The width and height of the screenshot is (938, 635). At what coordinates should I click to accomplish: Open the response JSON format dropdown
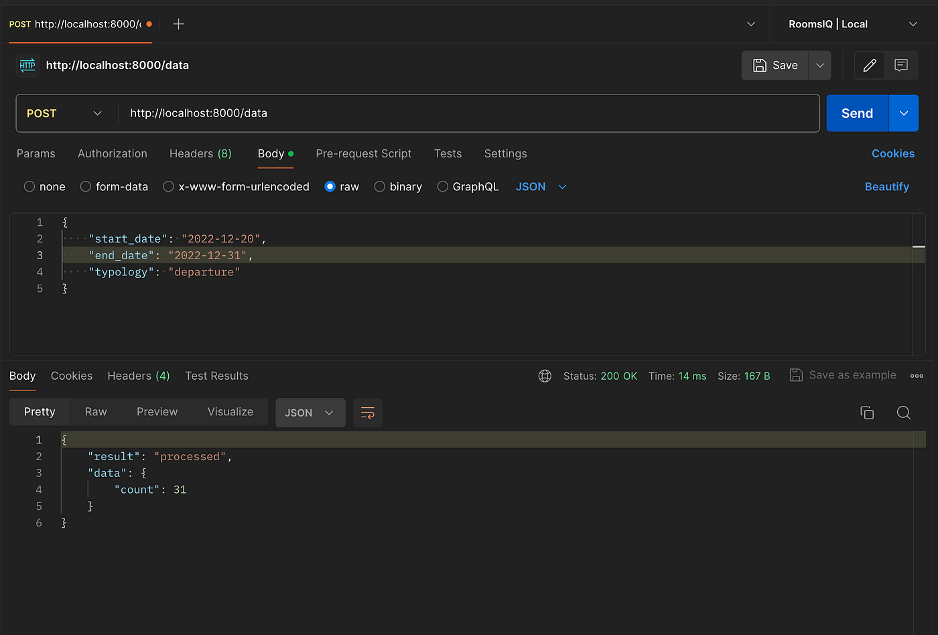(x=310, y=413)
